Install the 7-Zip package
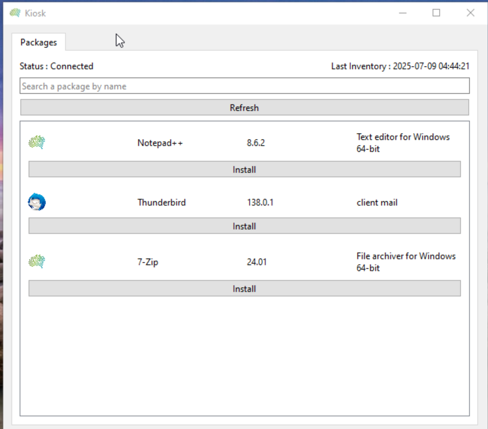This screenshot has width=488, height=429. coord(244,289)
